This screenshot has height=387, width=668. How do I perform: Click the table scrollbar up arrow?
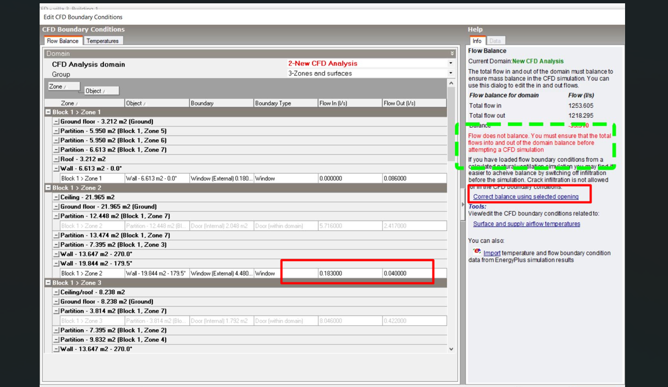(x=451, y=83)
